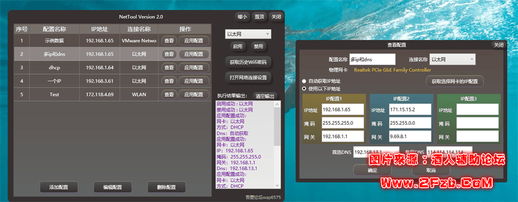Click the output log scrollbar down arrow
518x202 pixels.
click(x=277, y=185)
